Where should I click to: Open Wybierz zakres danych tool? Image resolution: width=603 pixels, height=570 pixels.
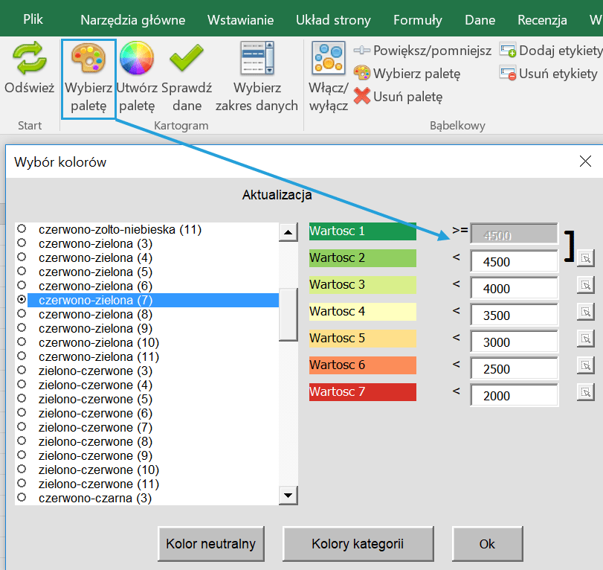click(257, 60)
